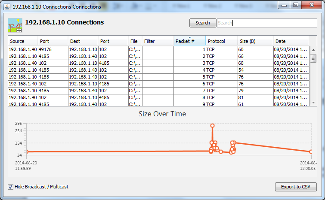Click the 192.168.1.10 Connections heading
This screenshot has height=200, width=325.
[x=65, y=22]
